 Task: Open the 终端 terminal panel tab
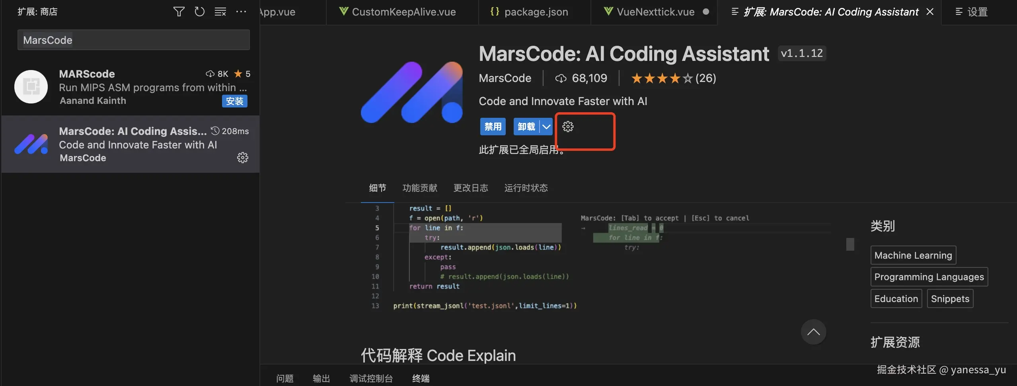click(x=421, y=378)
